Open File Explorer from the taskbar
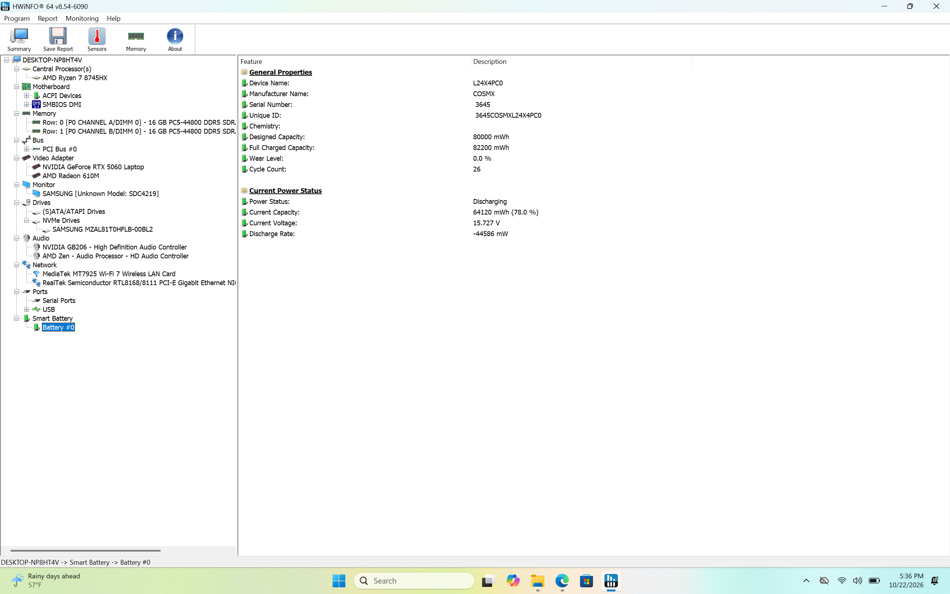The height and width of the screenshot is (594, 950). coord(537,581)
